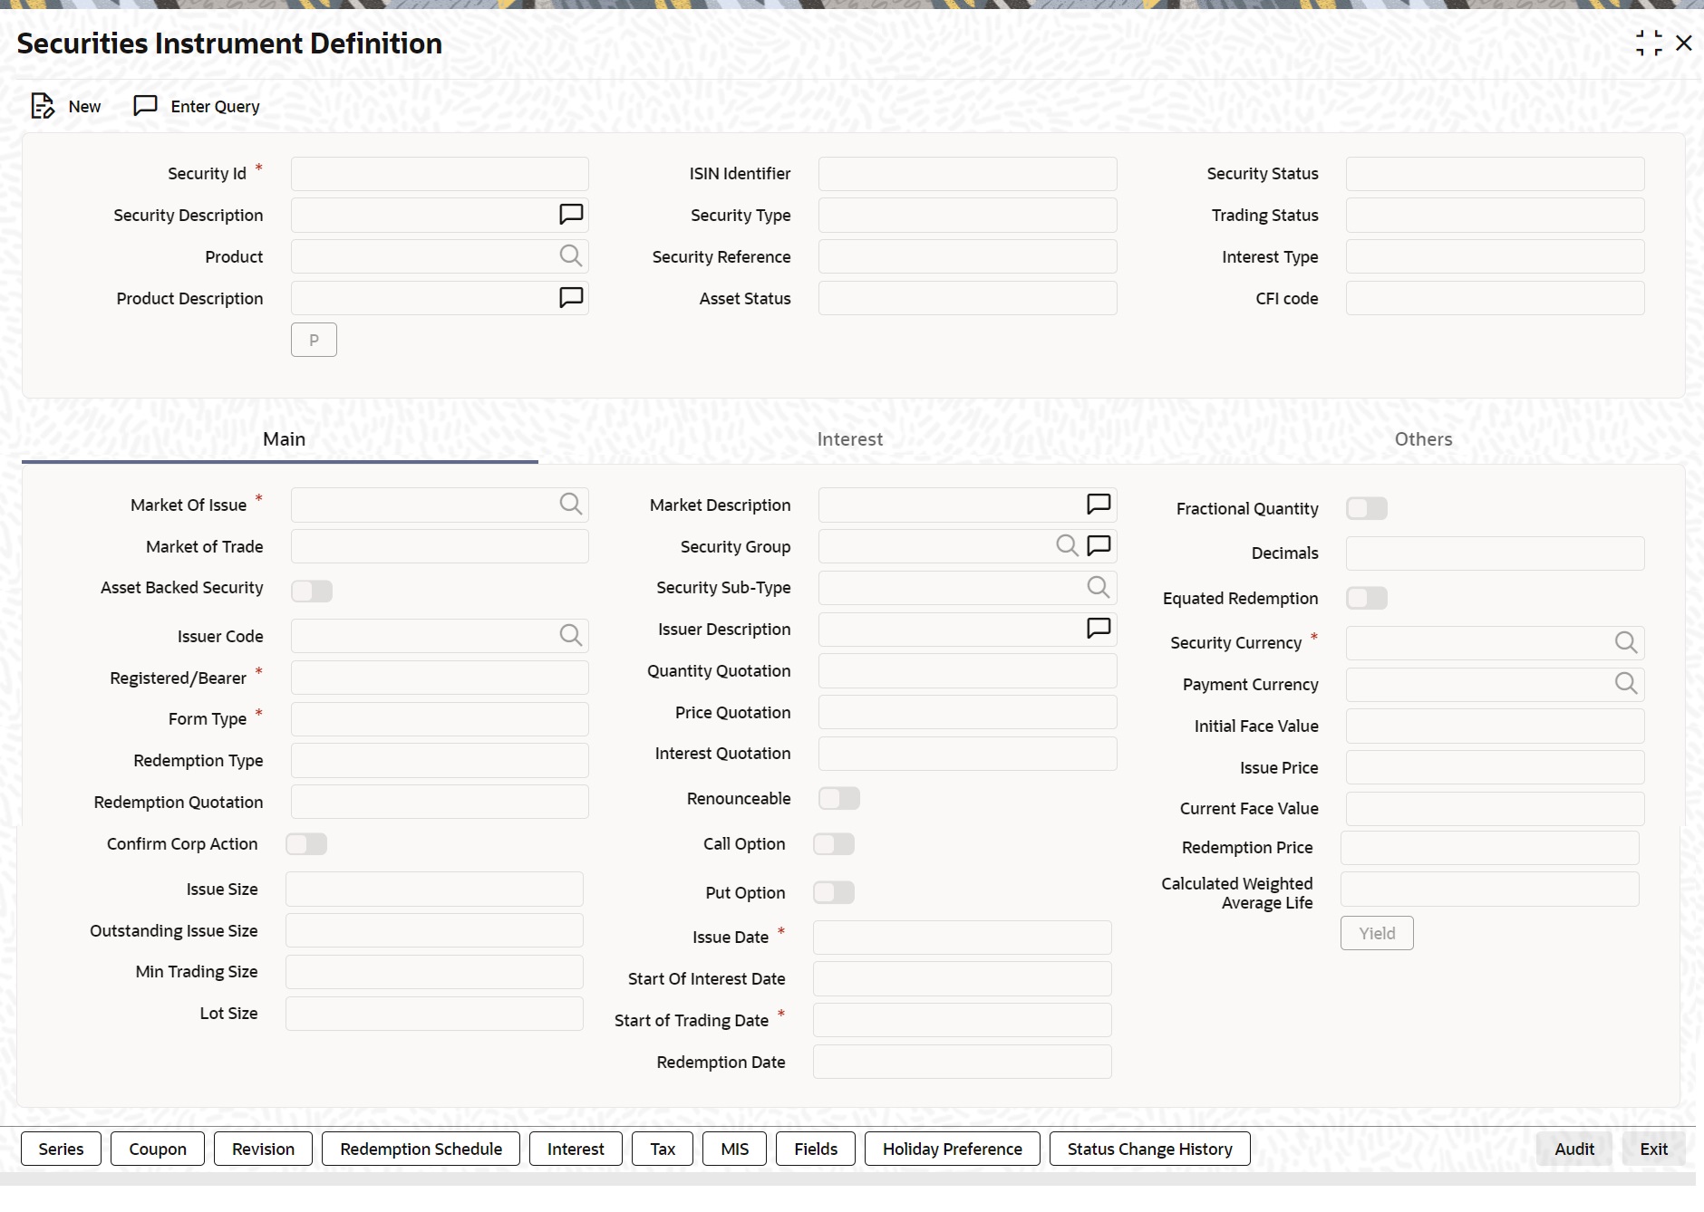
Task: Click the Issue Date input field
Action: tap(962, 938)
